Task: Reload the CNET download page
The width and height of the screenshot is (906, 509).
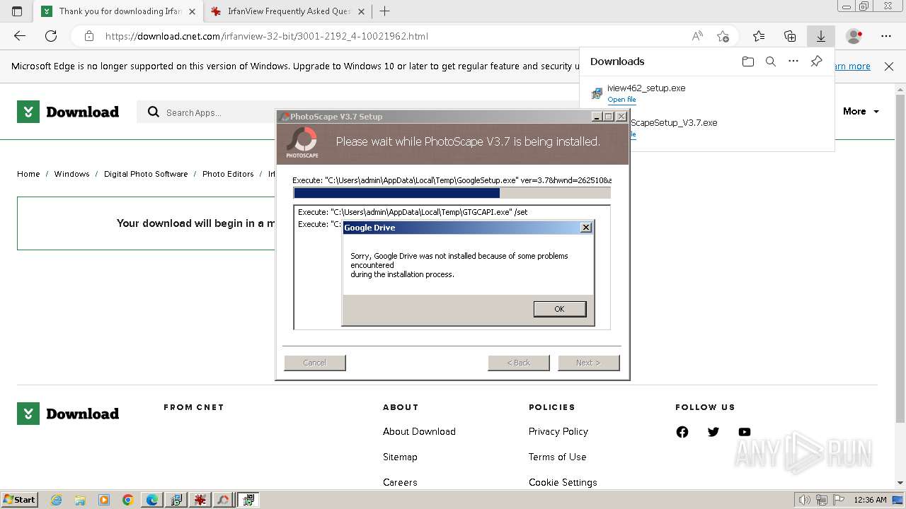Action: [x=51, y=36]
